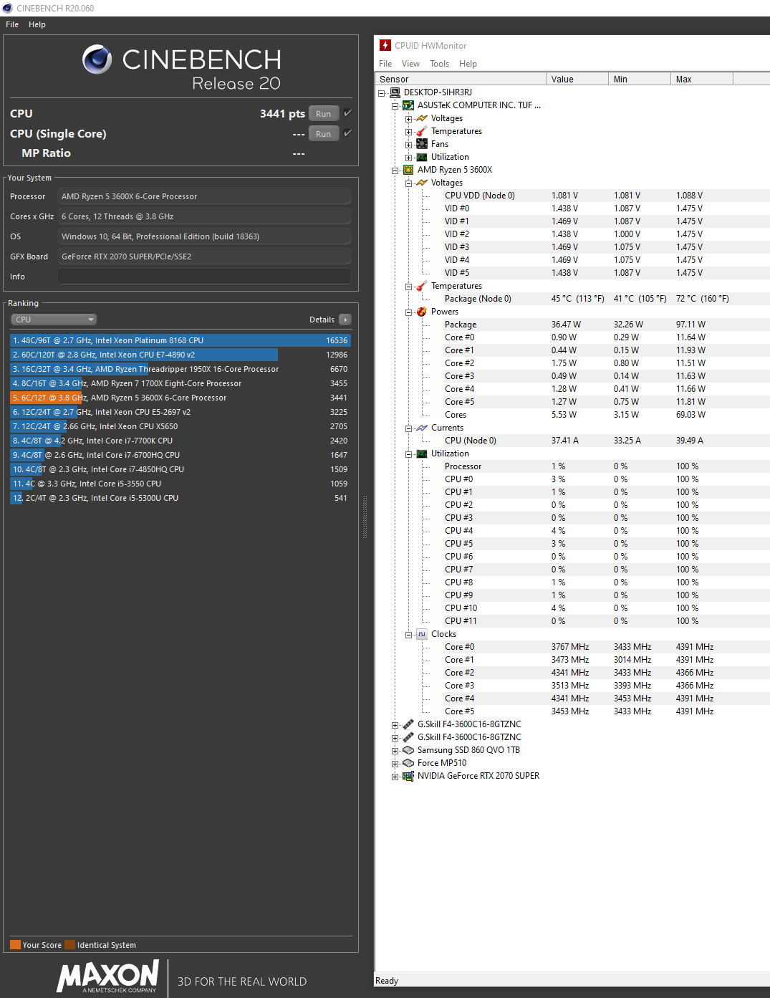The width and height of the screenshot is (770, 998).
Task: Click the empty Info text field
Action: 204,277
